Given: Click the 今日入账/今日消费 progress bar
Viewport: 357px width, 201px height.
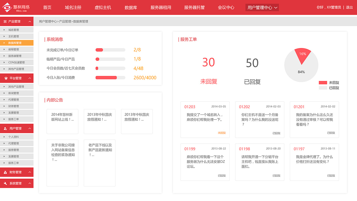Looking at the screenshot, I should click(110, 78).
